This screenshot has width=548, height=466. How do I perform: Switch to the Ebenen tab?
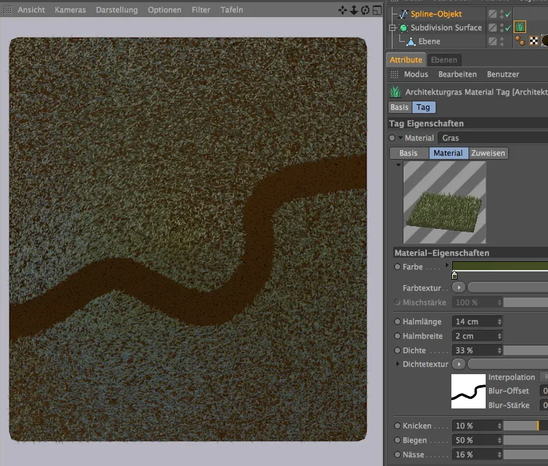443,60
